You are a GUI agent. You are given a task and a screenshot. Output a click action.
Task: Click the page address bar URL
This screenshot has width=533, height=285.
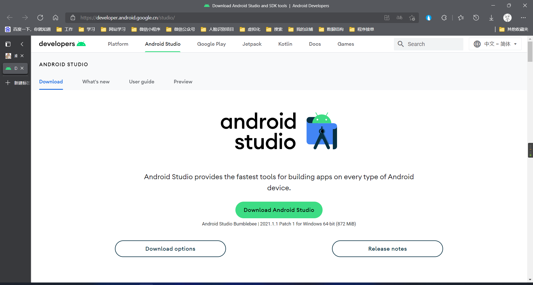click(128, 18)
